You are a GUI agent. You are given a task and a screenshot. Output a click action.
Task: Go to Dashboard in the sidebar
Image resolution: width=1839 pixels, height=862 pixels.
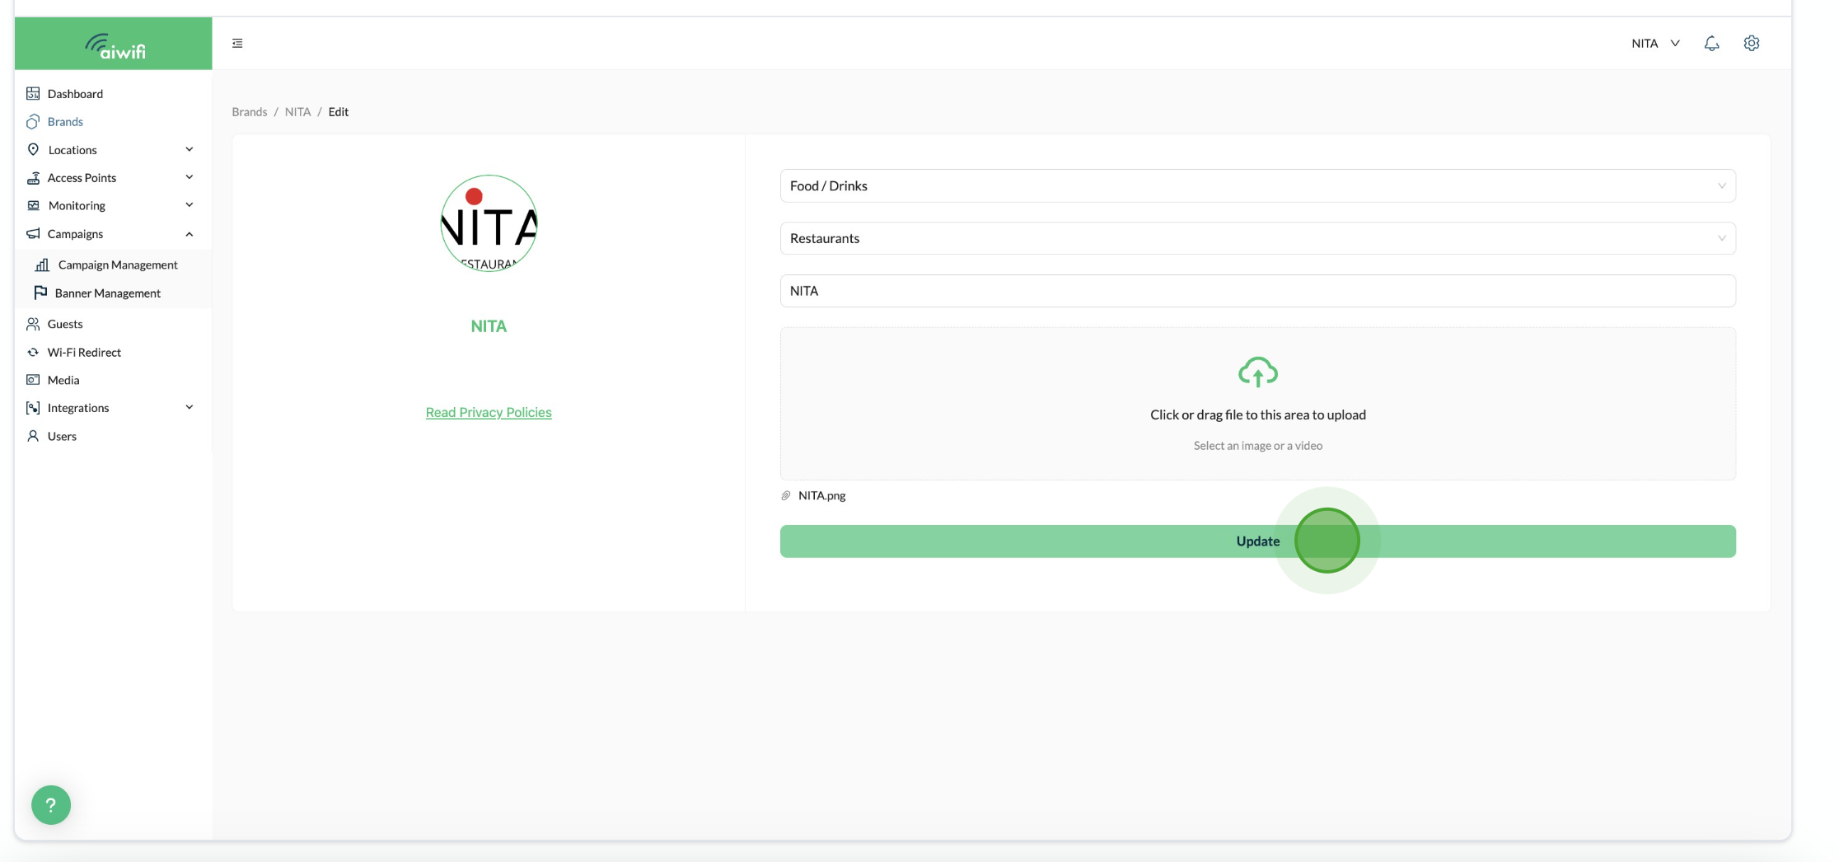tap(75, 93)
